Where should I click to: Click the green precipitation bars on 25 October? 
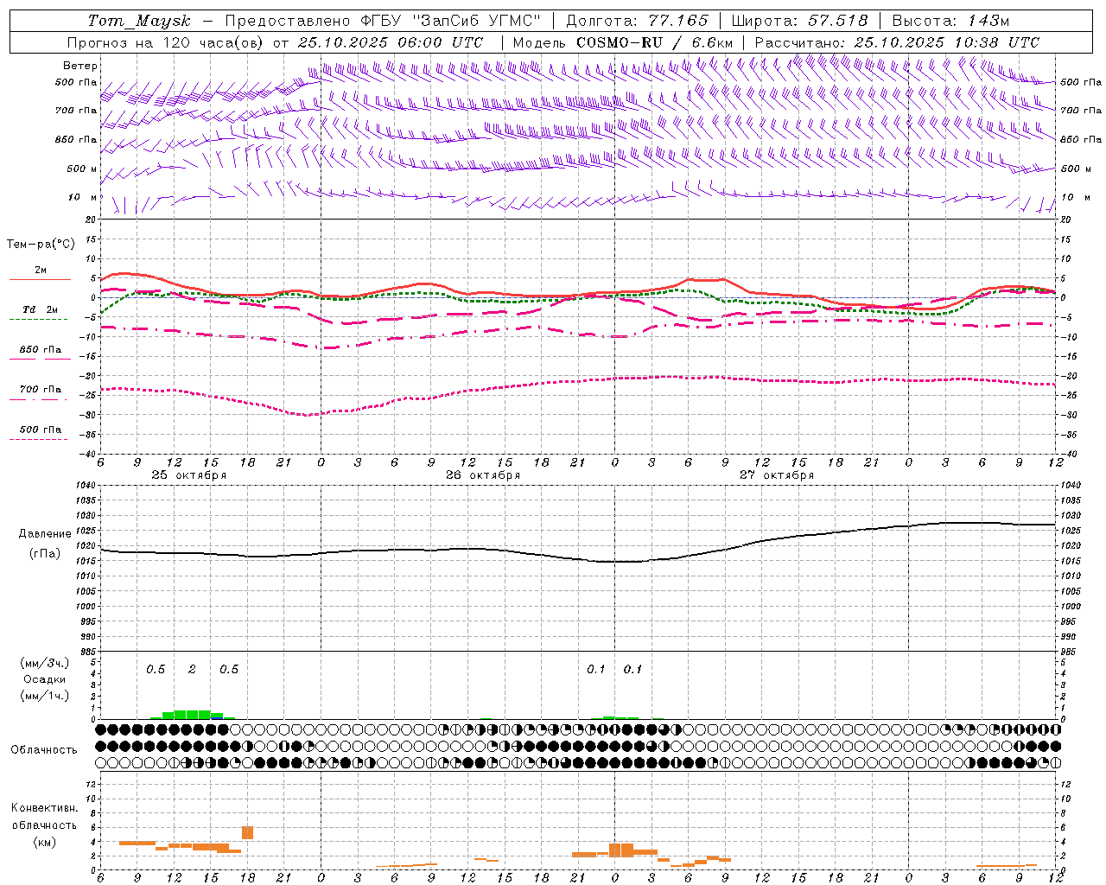(x=193, y=715)
